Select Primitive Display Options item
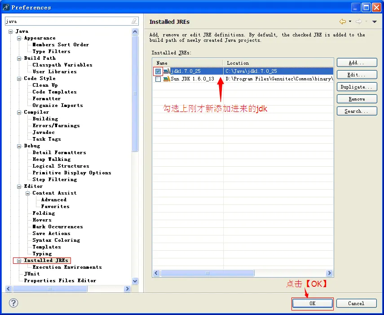This screenshot has width=384, height=315. coord(72,173)
